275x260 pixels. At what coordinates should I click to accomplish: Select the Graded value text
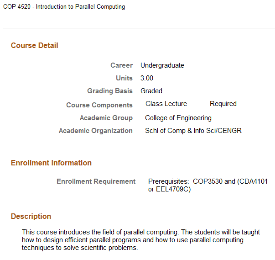click(151, 91)
